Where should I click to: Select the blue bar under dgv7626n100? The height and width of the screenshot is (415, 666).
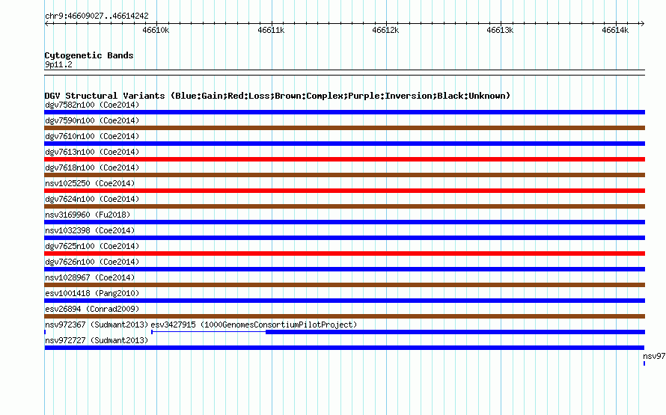(x=344, y=269)
